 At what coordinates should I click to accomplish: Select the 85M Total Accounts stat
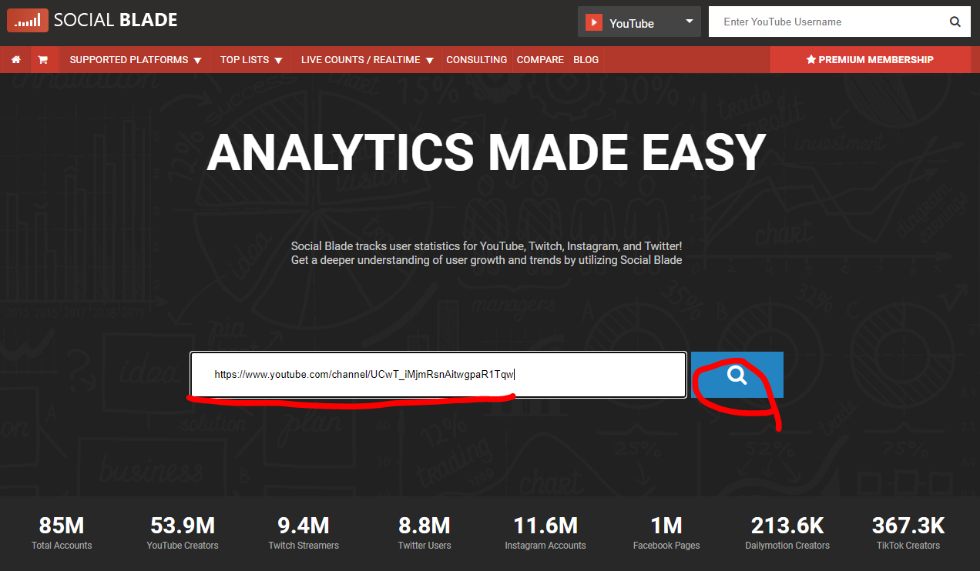pos(62,533)
